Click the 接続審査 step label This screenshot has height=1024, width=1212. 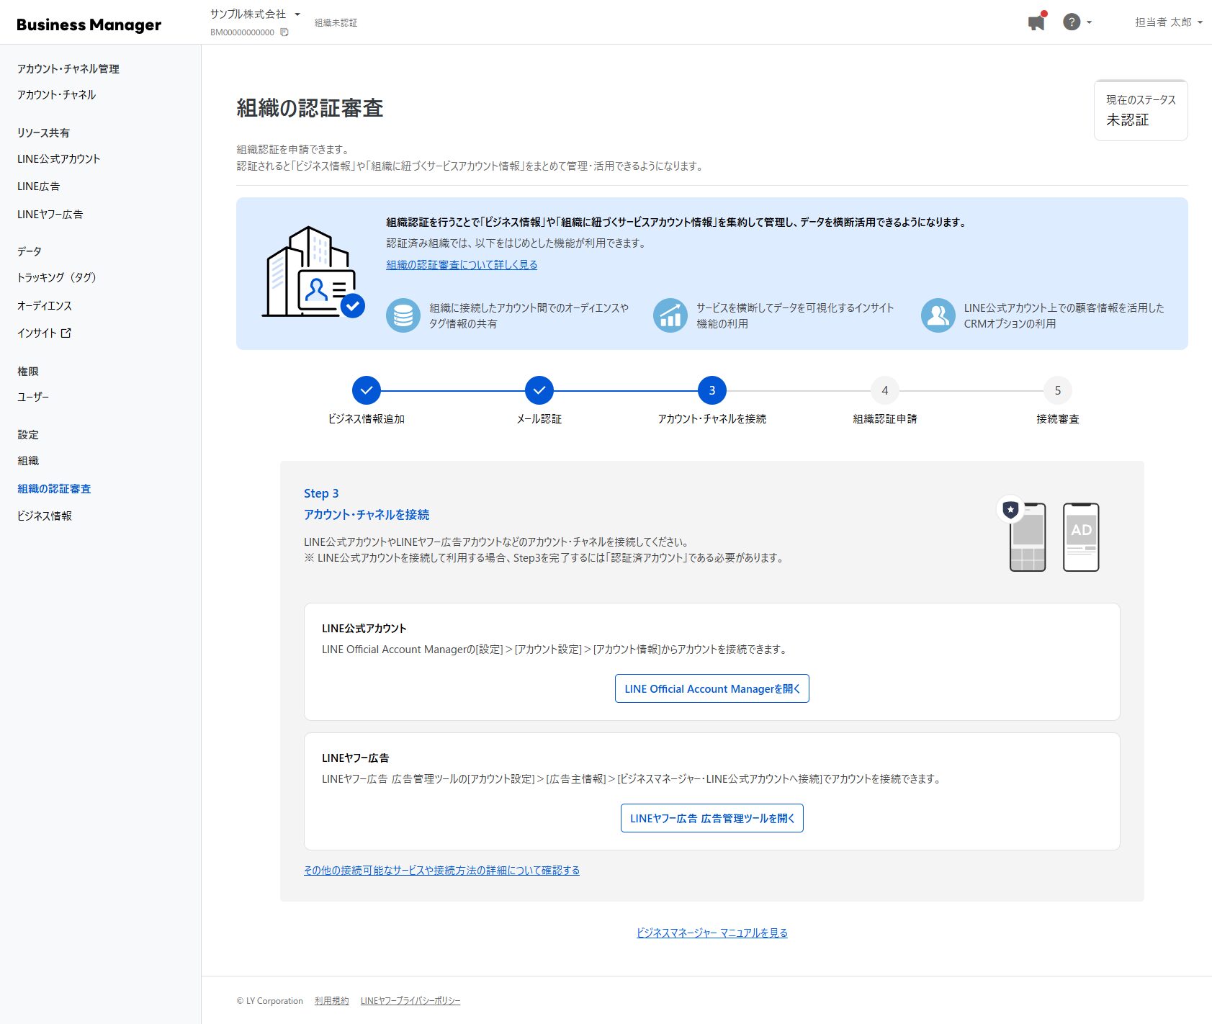point(1058,418)
